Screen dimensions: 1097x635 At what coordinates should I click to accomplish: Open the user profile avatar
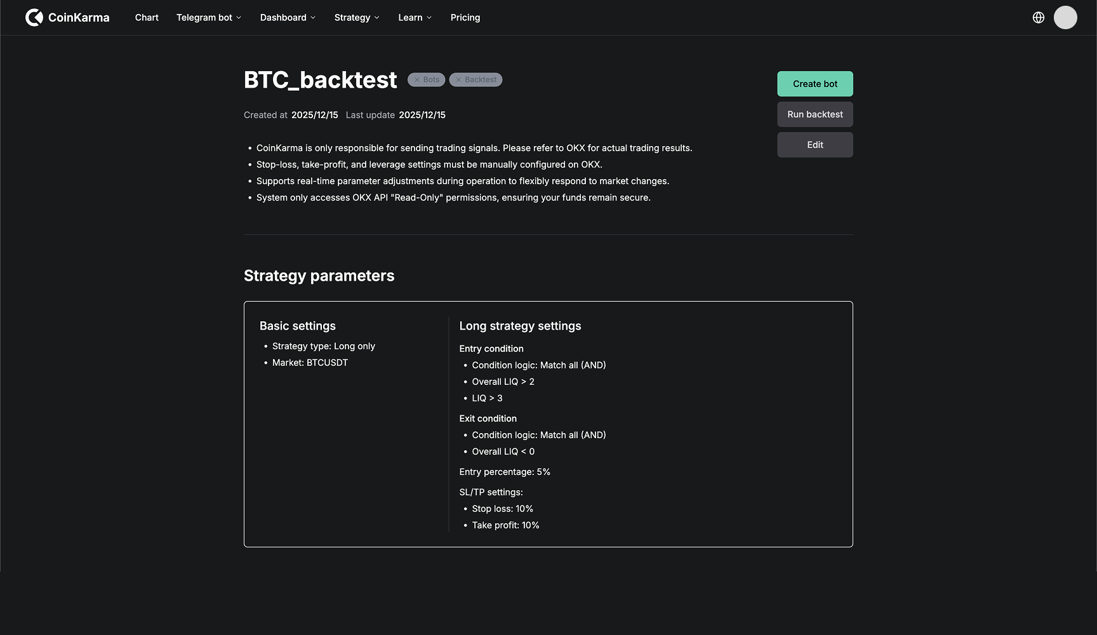tap(1065, 18)
